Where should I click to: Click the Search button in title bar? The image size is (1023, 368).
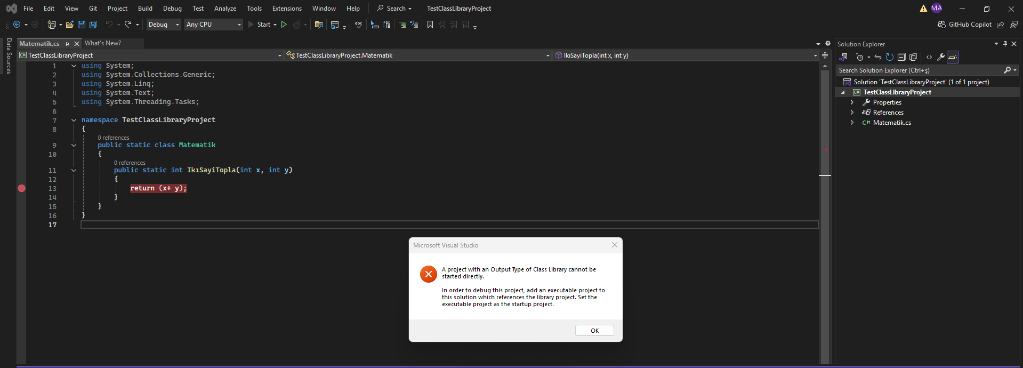[394, 9]
